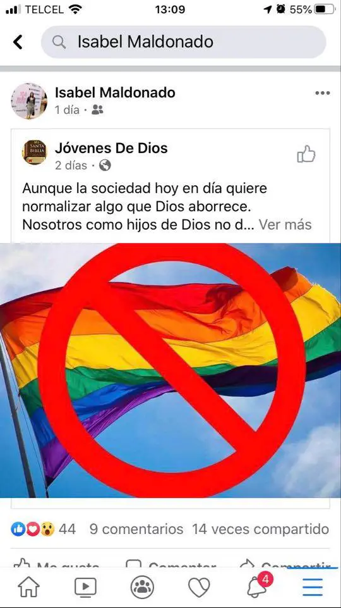Open Isabel Maldonado's name link
Screen dimensions: 341x608
point(115,92)
